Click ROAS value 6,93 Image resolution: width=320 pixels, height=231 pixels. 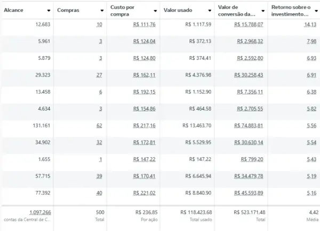(x=311, y=58)
